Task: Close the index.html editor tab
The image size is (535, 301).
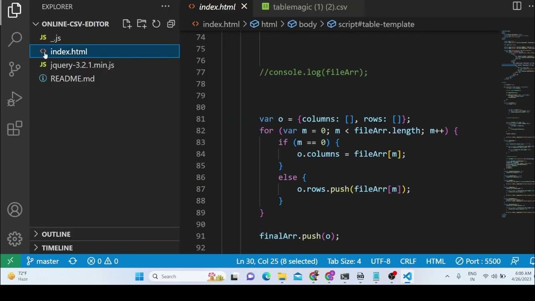Action: (244, 6)
